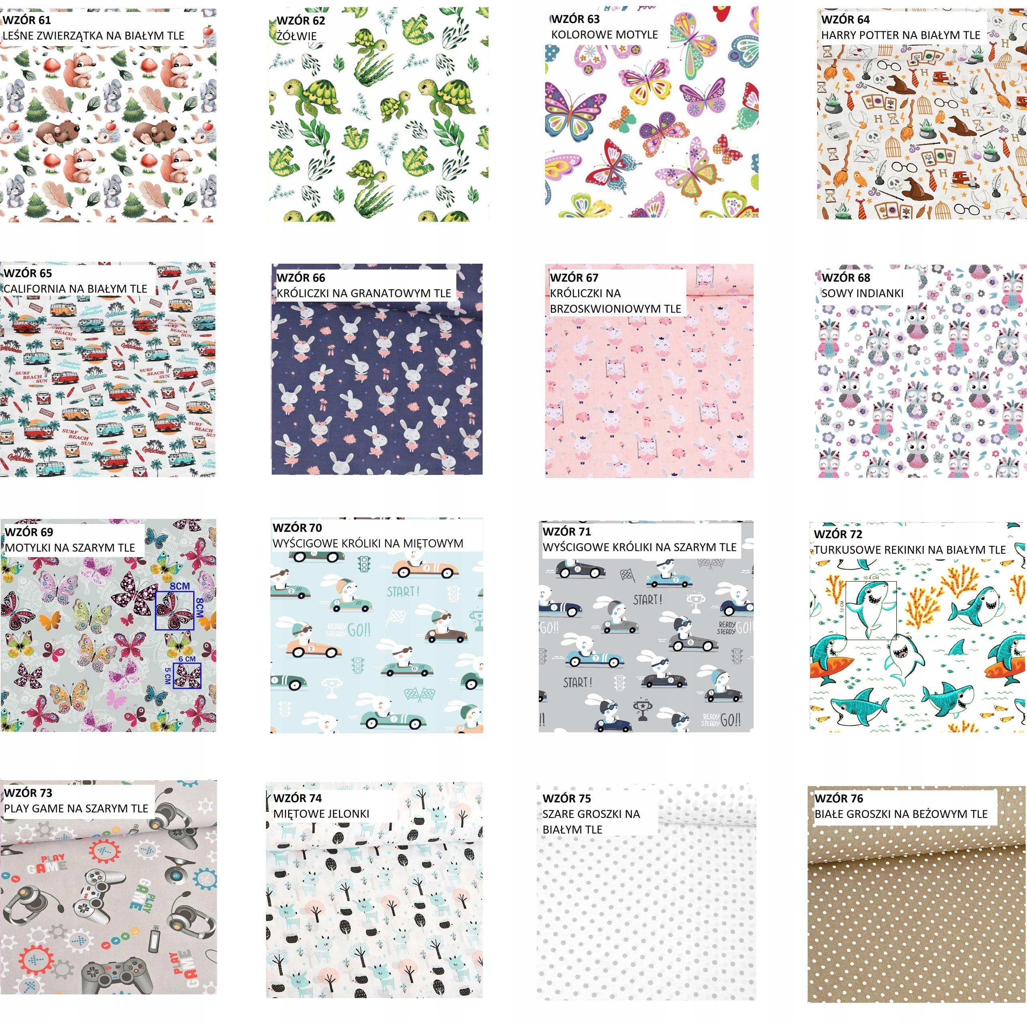Select the WZÓR 64 Harry Potter pattern

922,113
